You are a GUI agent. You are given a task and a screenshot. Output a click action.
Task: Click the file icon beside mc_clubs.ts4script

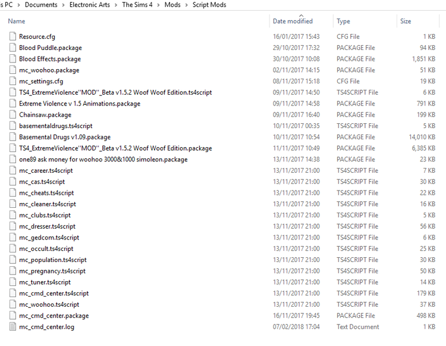(12, 215)
